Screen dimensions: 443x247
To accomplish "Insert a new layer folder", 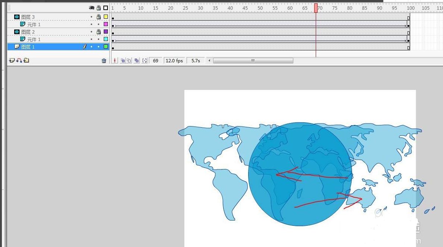I will (26, 60).
